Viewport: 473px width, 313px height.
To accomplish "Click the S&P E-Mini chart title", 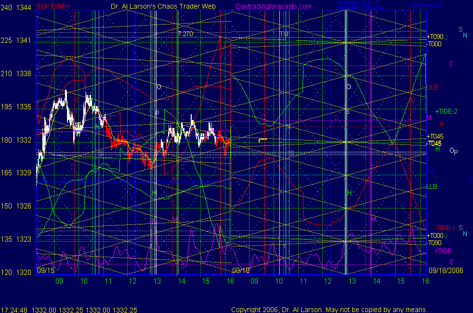I will point(53,6).
